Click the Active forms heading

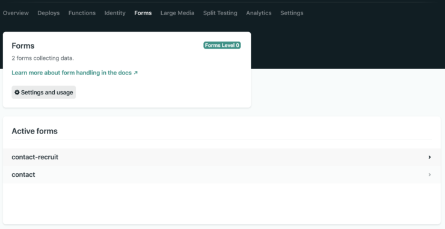(x=35, y=131)
